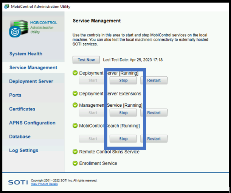Click the title bar MobiControl app icon
This screenshot has height=193, width=231.
6,7
